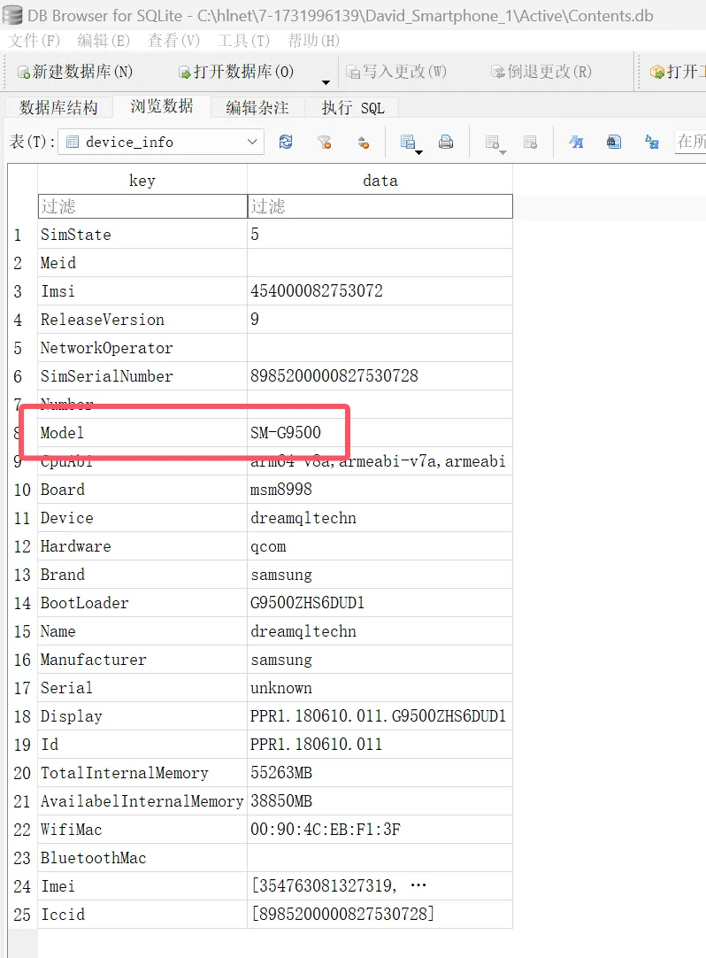Open the 查看(V) menu
706x958 pixels.
(x=173, y=41)
